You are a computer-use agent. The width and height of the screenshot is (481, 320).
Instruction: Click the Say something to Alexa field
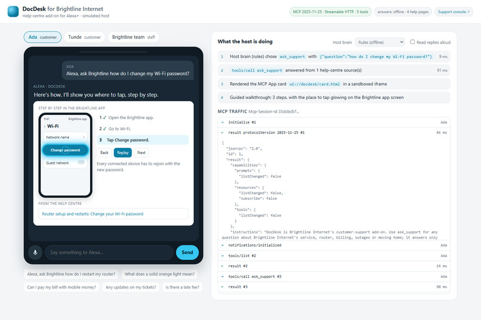[x=109, y=253]
